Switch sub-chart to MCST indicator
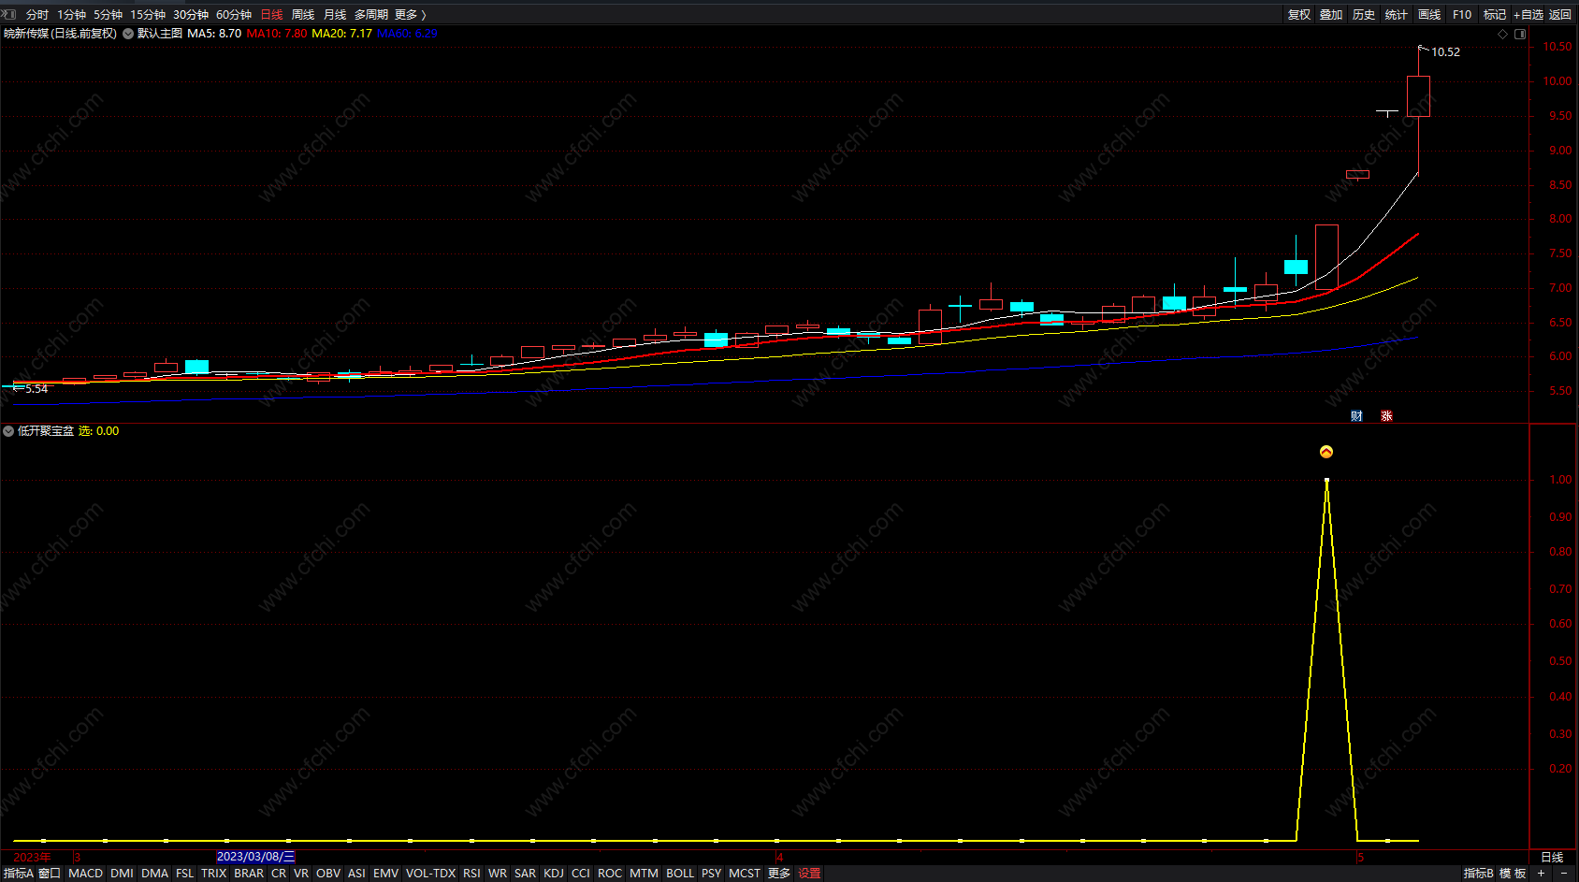The image size is (1579, 882). tap(745, 874)
